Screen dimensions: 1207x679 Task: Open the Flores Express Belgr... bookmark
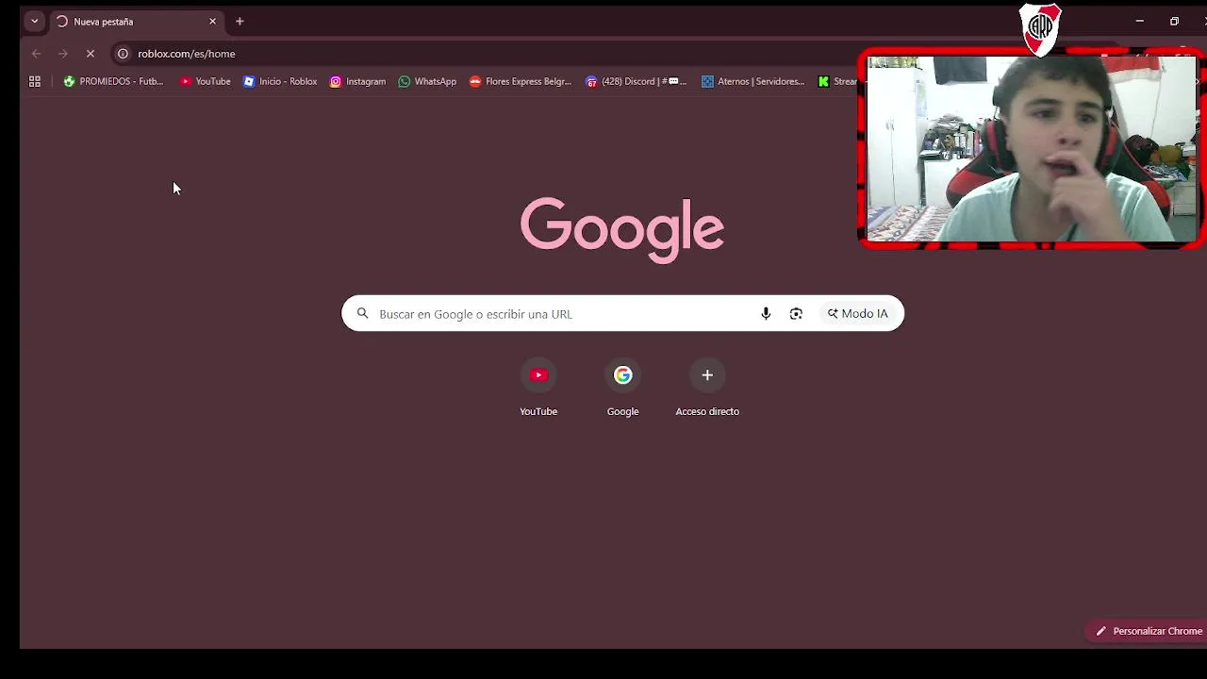pyautogui.click(x=521, y=81)
